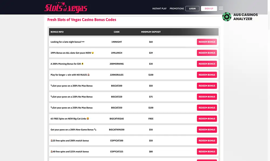Click 'A 200% Morning Bonus for $30' text
Screen dimensions: 270x161
(67, 64)
